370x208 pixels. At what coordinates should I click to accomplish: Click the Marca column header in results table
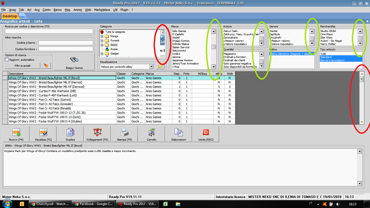(158, 74)
